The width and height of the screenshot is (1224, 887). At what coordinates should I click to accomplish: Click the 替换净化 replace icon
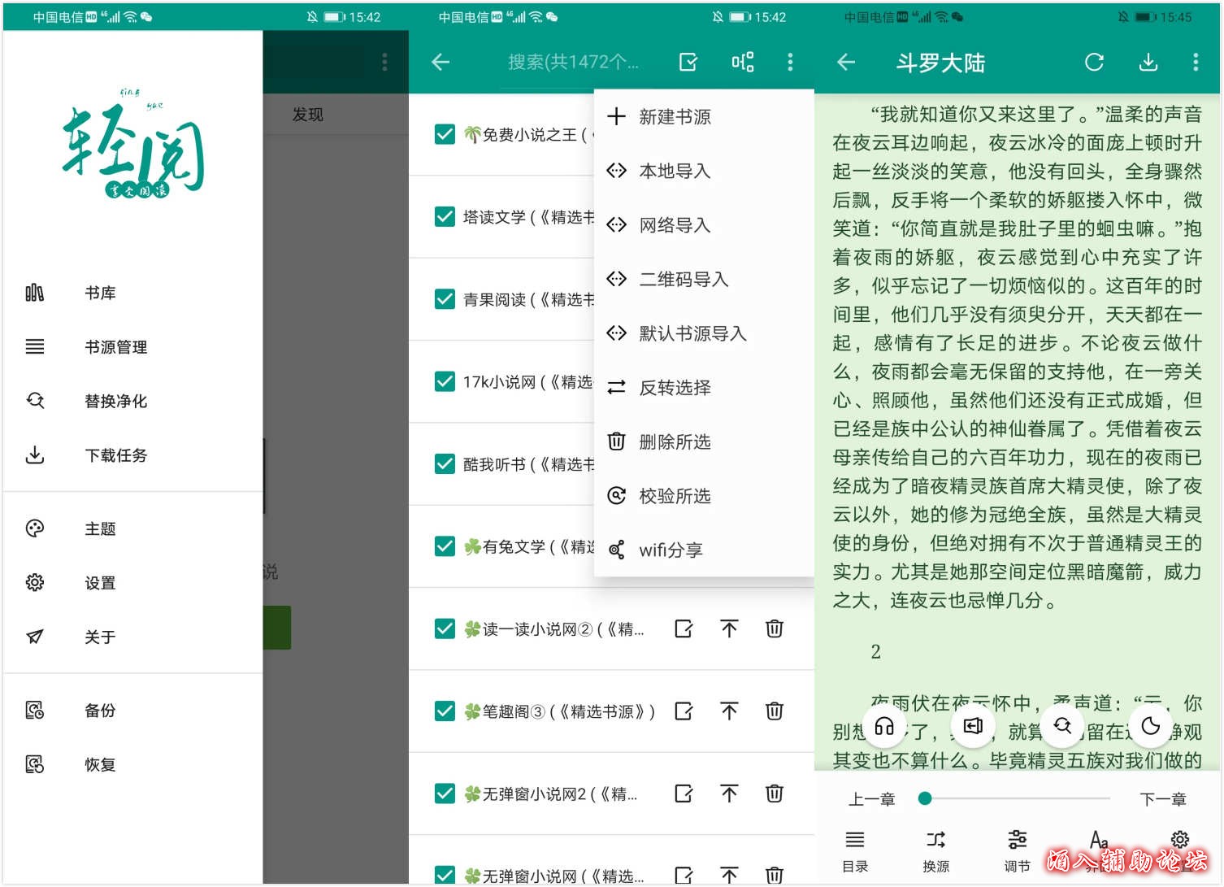click(x=35, y=401)
